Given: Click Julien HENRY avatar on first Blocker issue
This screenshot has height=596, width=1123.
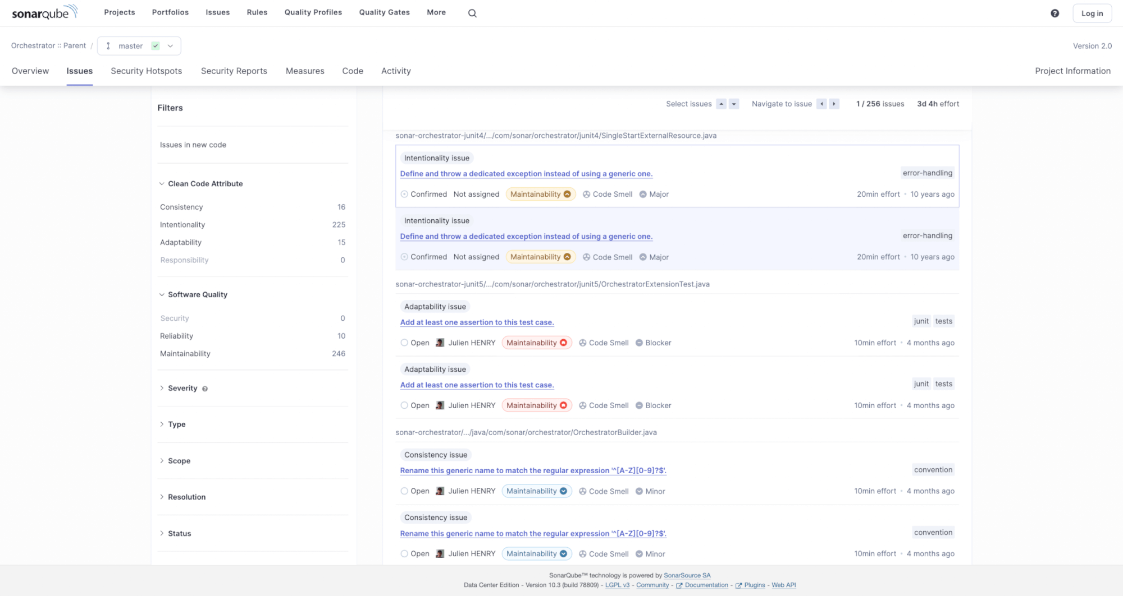Looking at the screenshot, I should tap(440, 343).
